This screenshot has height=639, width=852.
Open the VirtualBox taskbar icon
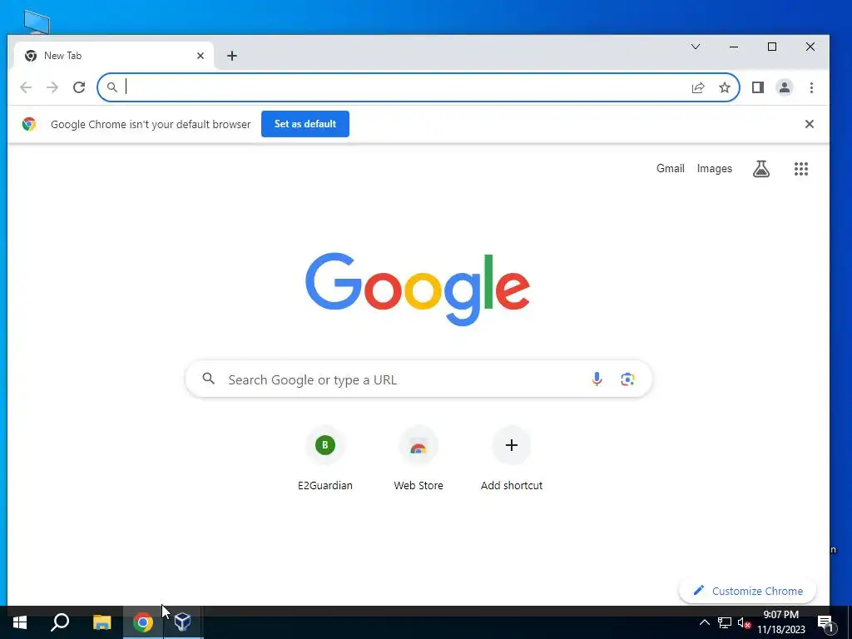coord(182,622)
